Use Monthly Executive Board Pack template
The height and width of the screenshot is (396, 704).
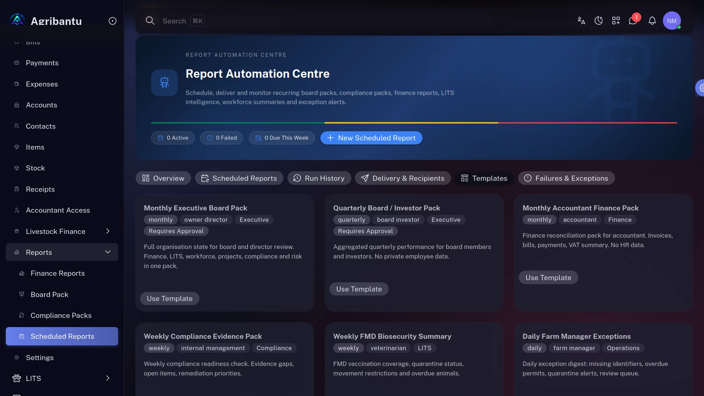pyautogui.click(x=169, y=298)
